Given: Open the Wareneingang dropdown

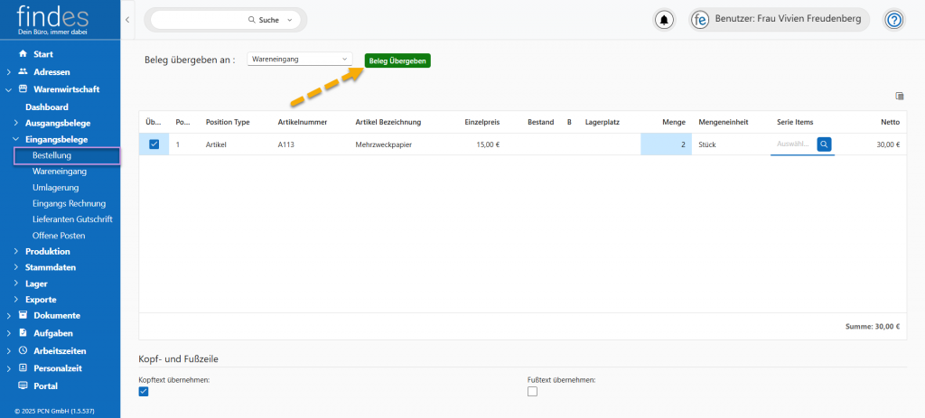Looking at the screenshot, I should 299,60.
